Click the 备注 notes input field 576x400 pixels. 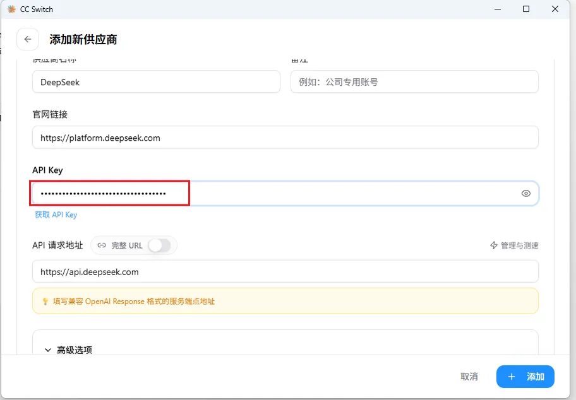pos(414,82)
